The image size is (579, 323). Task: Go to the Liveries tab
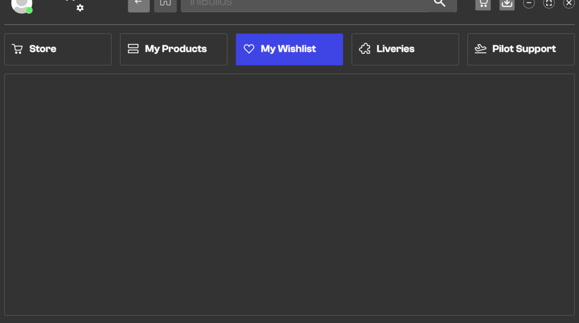click(x=405, y=49)
